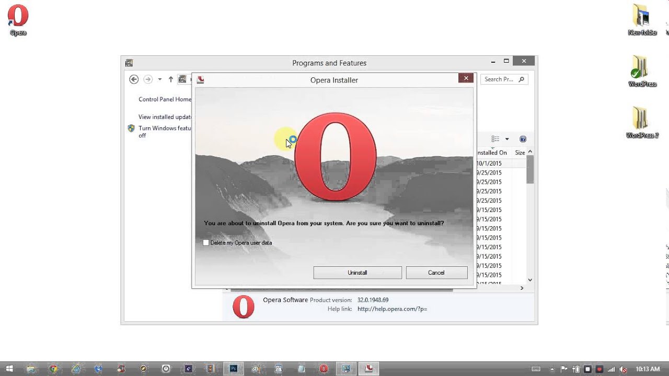Viewport: 669px width, 376px height.
Task: Click the Uninstall button in Opera Installer
Action: click(x=357, y=273)
